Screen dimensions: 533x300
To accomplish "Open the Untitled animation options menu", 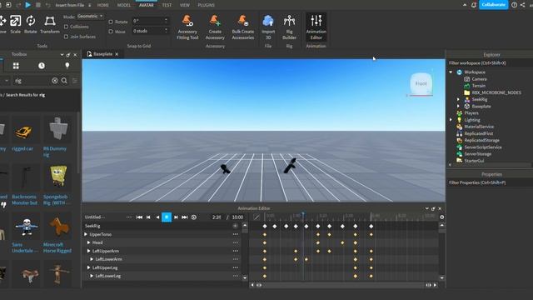I will pos(129,217).
